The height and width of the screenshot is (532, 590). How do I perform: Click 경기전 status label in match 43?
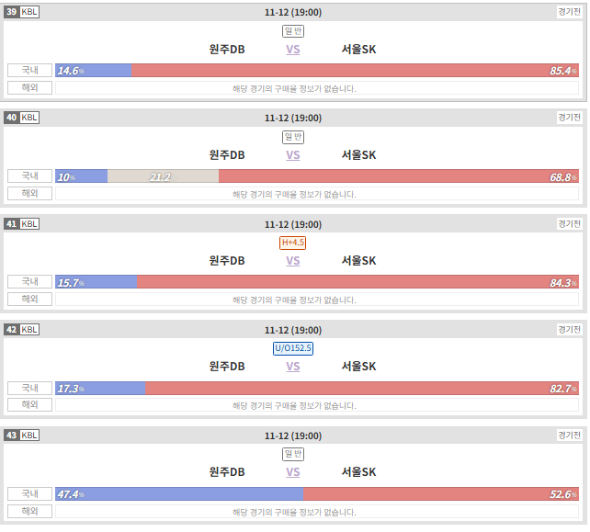click(x=569, y=436)
